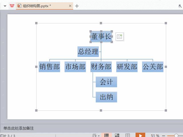This screenshot has height=137, width=183.
Task: Switch to Slide Sorter view
Action: [117, 135]
